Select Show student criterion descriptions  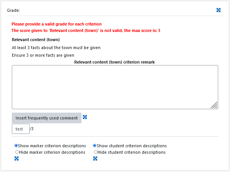pos(95,146)
